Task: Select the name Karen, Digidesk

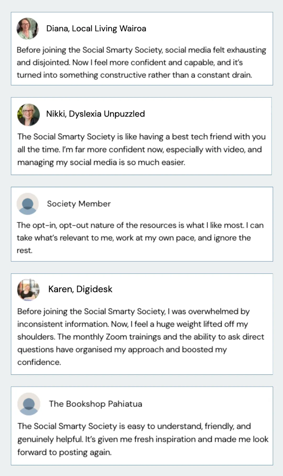Action: pyautogui.click(x=80, y=289)
